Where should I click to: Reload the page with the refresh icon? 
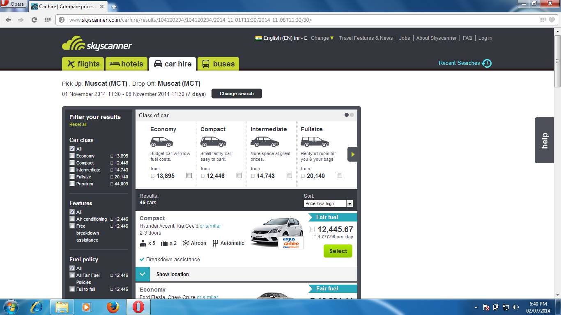click(x=34, y=20)
